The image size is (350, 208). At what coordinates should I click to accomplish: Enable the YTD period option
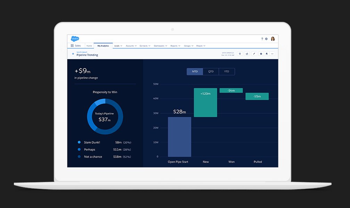[226, 71]
